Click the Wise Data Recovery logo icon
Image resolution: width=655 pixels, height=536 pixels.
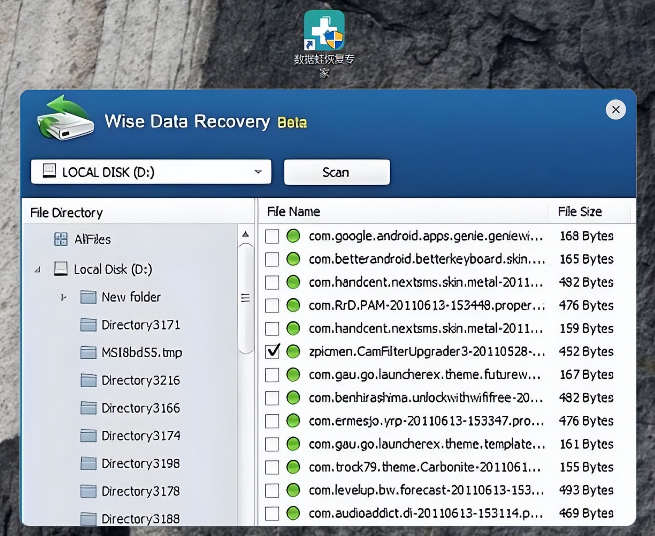point(65,118)
